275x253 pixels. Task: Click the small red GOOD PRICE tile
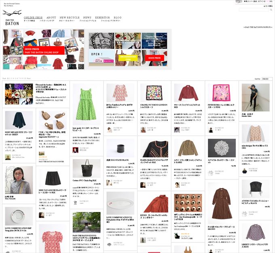point(154,58)
